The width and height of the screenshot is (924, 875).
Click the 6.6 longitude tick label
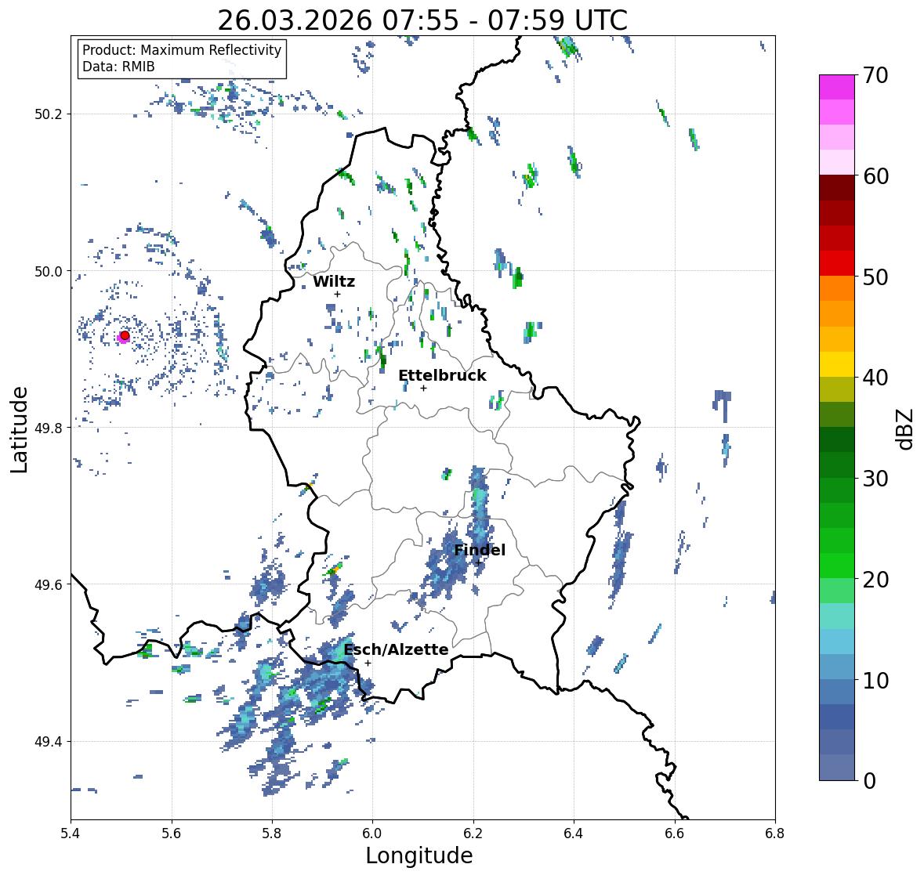tap(675, 833)
